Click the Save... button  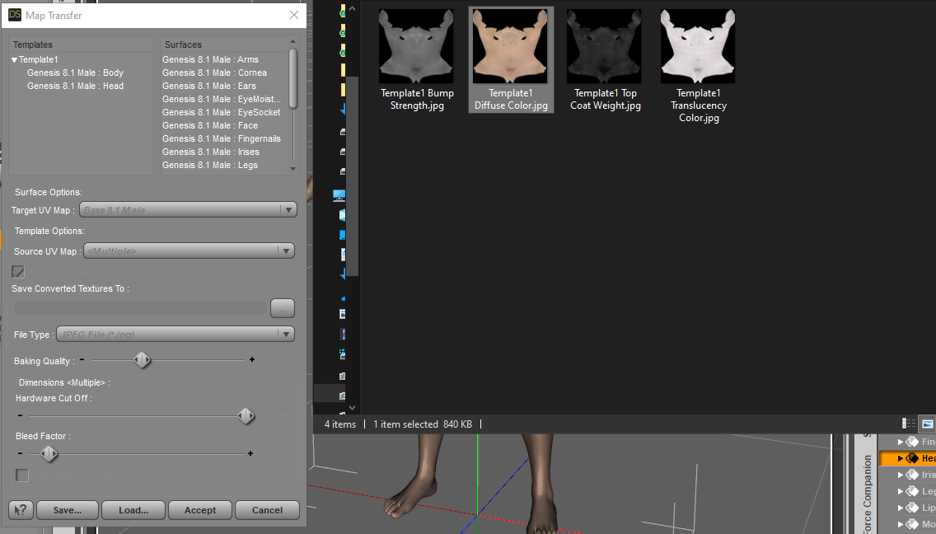(x=67, y=510)
